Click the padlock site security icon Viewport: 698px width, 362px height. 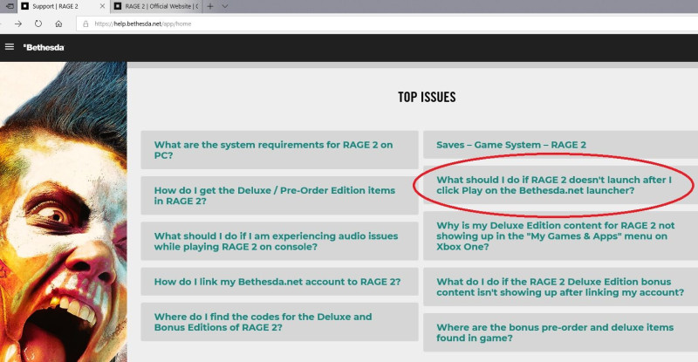86,24
